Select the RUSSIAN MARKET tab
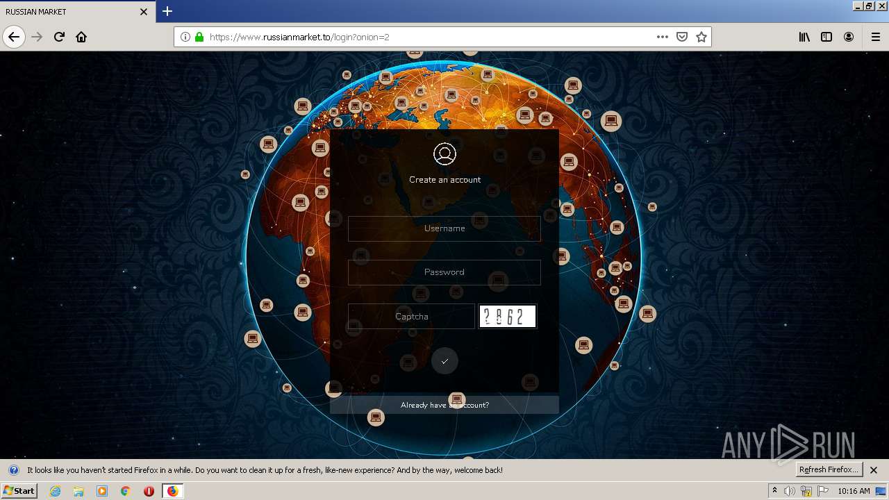Image resolution: width=889 pixels, height=500 pixels. [x=78, y=12]
